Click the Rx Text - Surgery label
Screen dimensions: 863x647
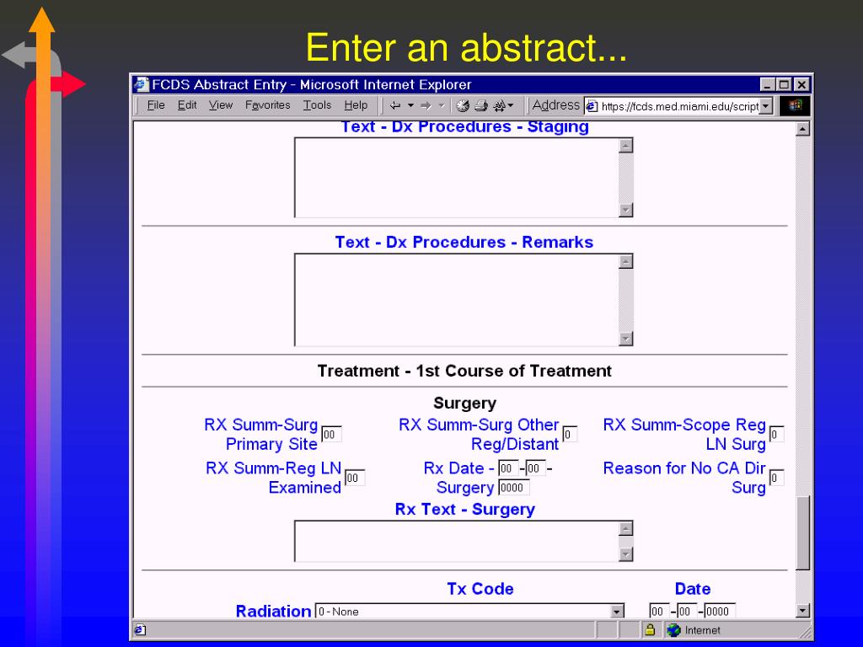click(464, 510)
